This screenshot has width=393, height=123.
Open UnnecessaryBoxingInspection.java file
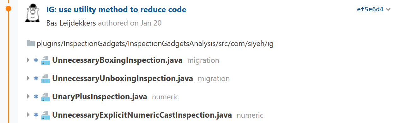click(x=117, y=60)
